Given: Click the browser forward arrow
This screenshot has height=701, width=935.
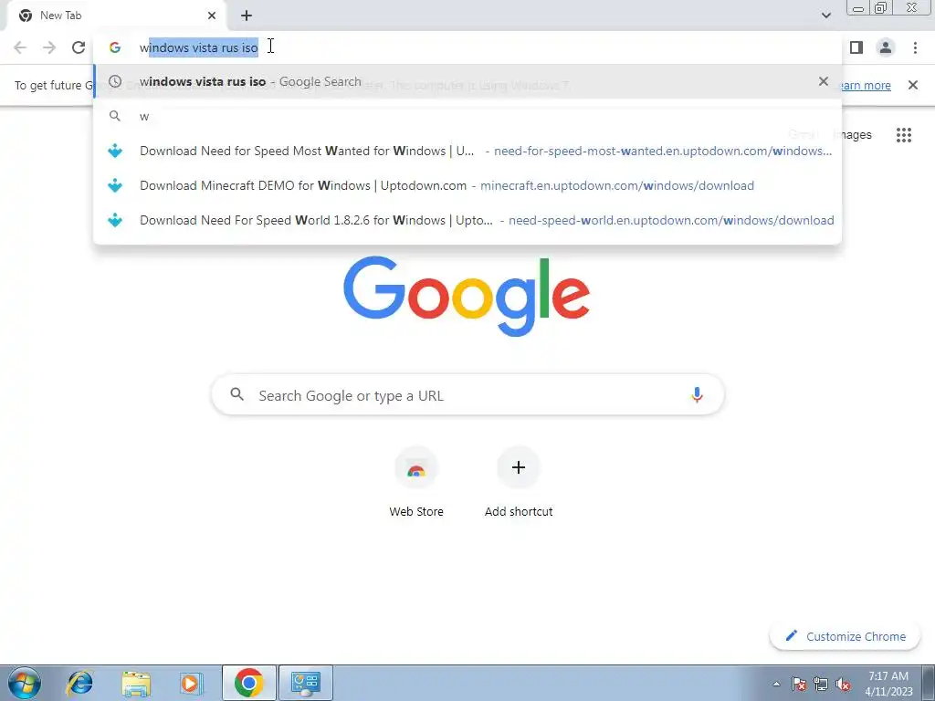Looking at the screenshot, I should pos(49,47).
